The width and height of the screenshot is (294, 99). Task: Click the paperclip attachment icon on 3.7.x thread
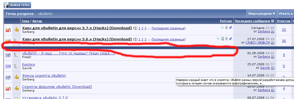pos(226,28)
